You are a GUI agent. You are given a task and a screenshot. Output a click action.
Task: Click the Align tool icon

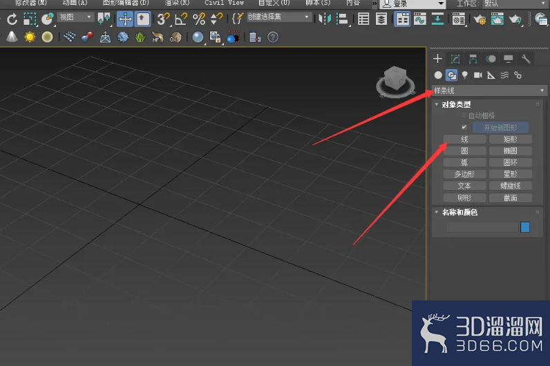tap(342, 19)
